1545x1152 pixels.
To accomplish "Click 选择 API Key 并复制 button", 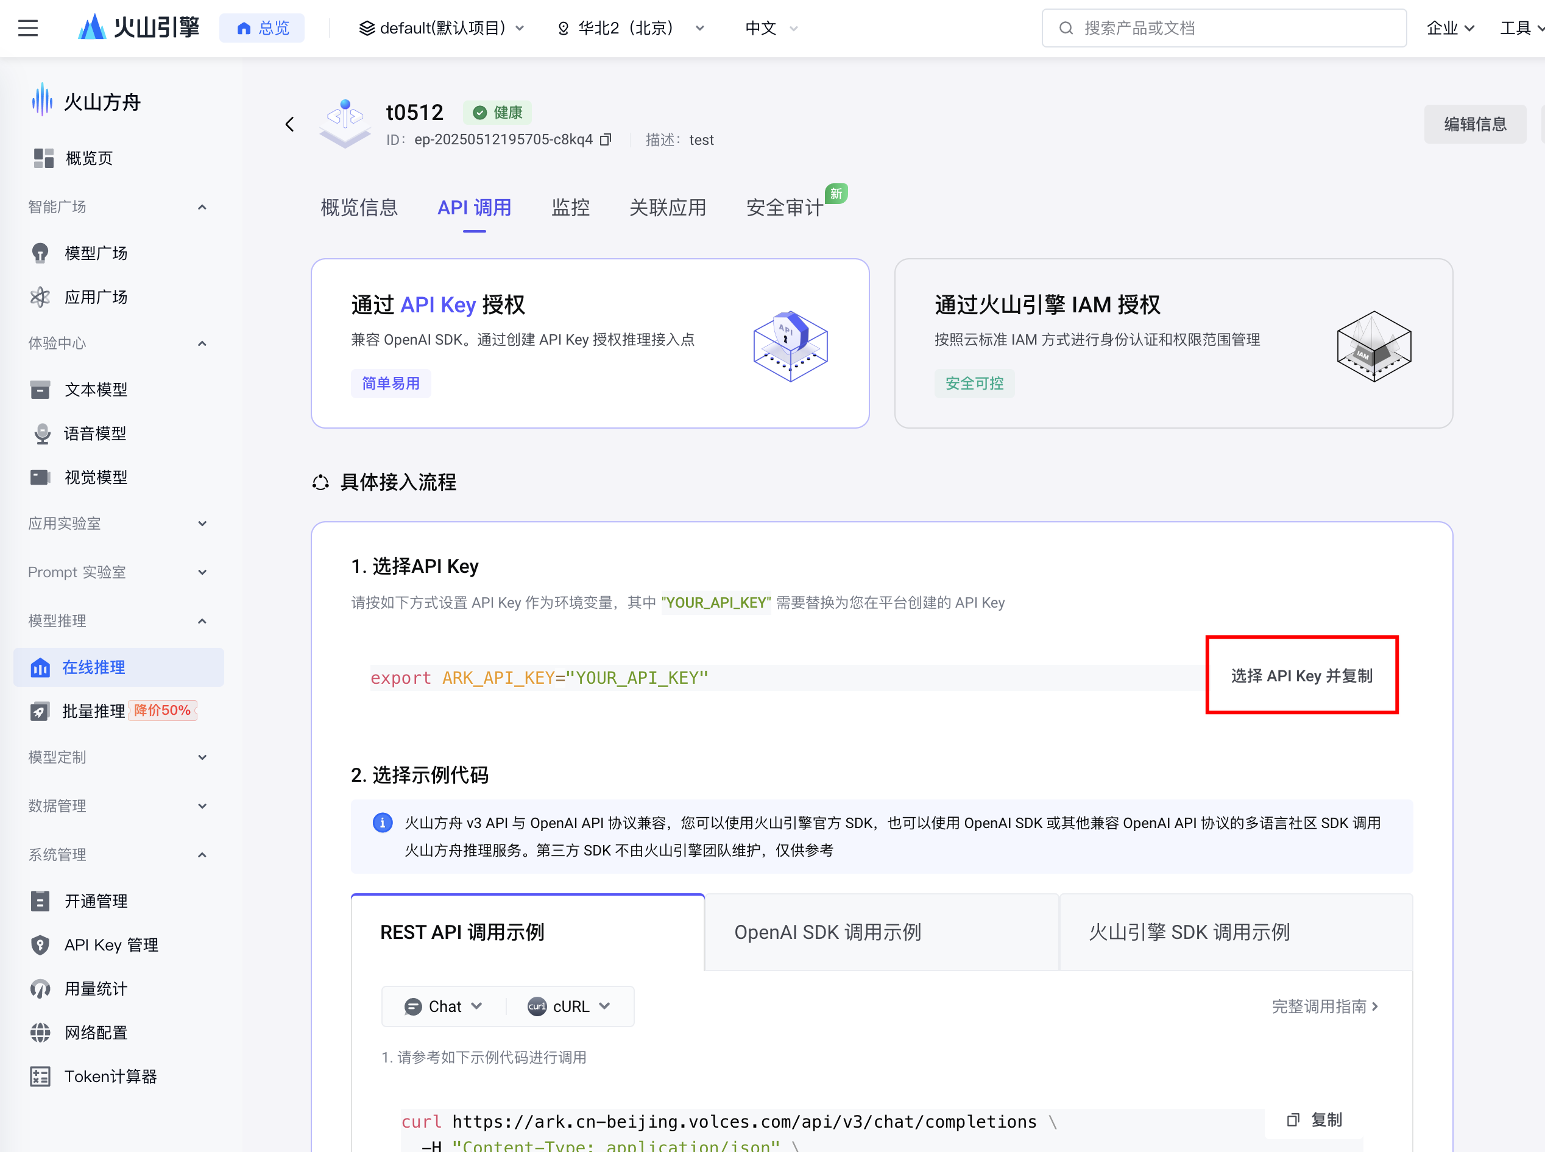I will click(1301, 675).
